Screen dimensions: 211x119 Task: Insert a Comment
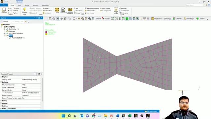pyautogui.click(x=33, y=13)
